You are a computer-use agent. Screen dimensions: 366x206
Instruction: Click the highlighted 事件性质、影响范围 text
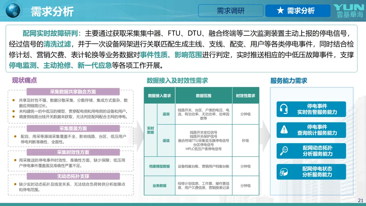(171, 55)
